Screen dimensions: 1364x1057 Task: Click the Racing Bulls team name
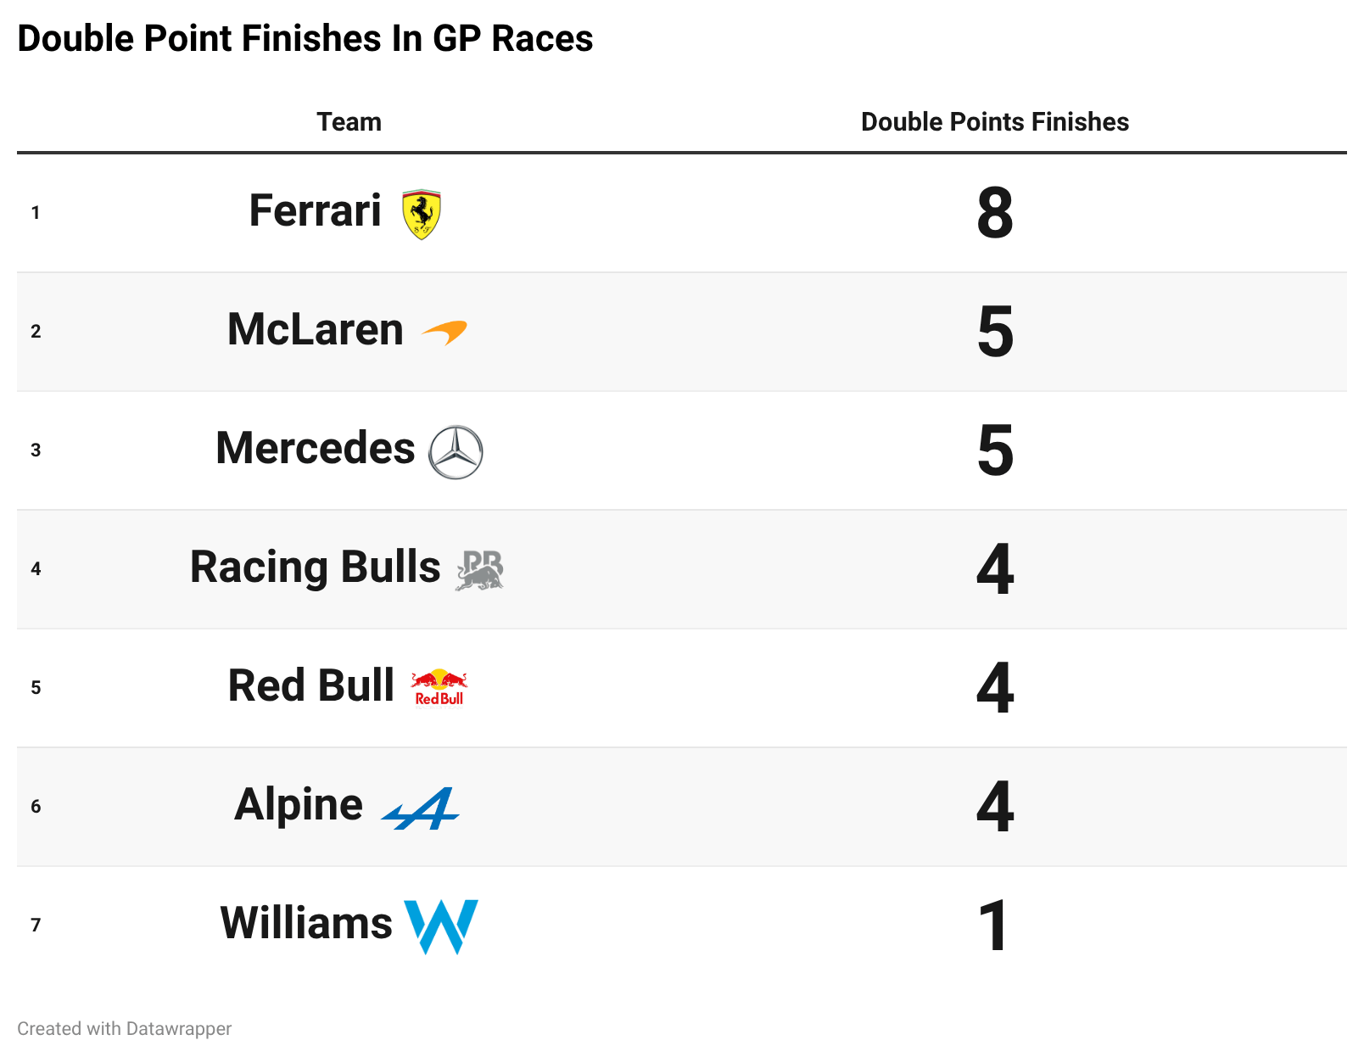point(315,568)
